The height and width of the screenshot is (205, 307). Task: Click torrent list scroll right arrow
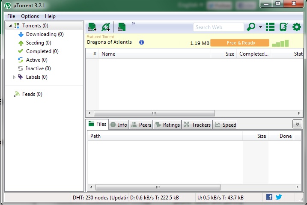point(299,113)
